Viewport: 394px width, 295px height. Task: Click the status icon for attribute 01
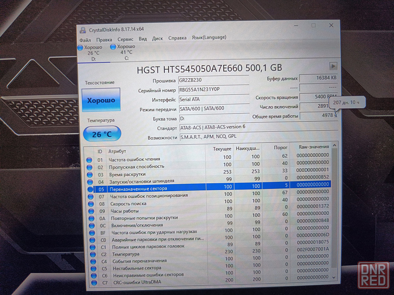(x=89, y=160)
